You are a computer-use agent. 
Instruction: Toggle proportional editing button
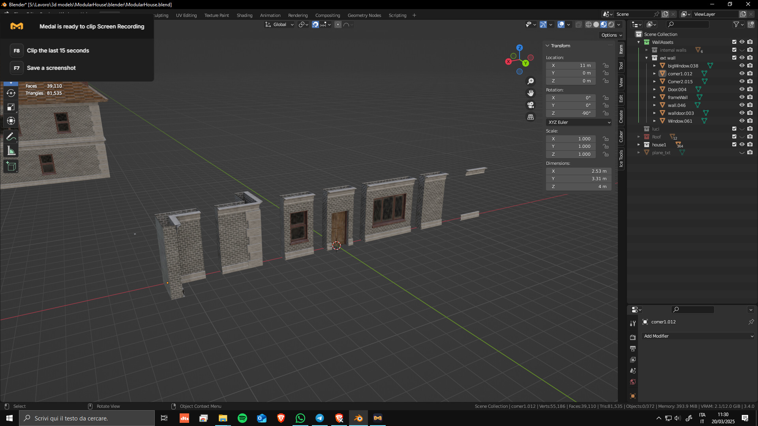point(338,24)
